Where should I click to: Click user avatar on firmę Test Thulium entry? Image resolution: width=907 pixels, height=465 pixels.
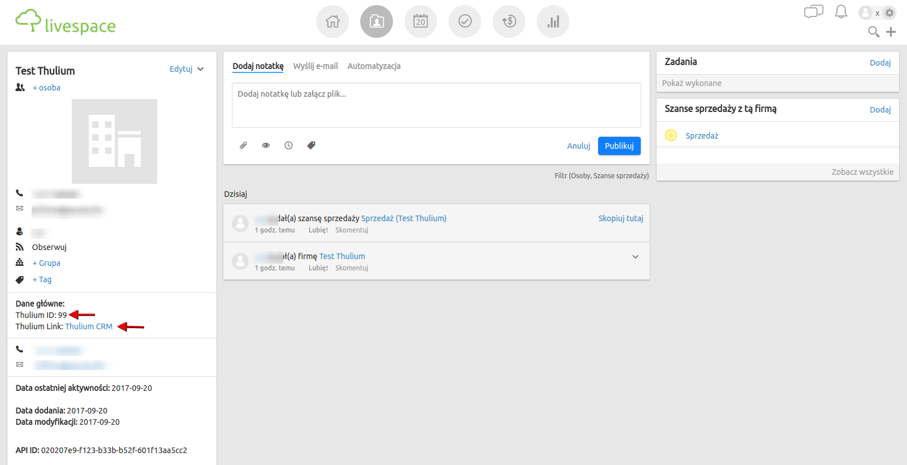[x=240, y=261]
